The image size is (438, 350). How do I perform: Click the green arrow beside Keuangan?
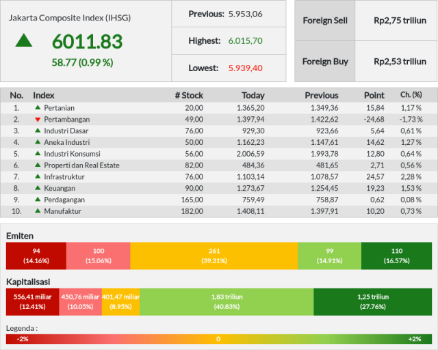pos(38,187)
